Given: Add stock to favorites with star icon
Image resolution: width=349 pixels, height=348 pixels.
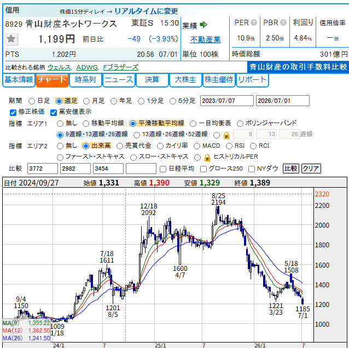Looking at the screenshot, I should tap(11, 39).
